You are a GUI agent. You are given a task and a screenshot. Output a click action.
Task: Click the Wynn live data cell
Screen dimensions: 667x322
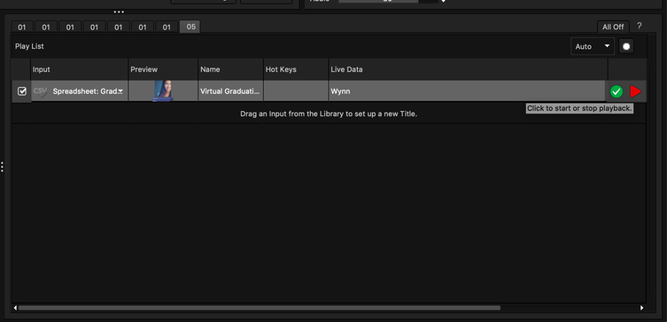pos(467,91)
